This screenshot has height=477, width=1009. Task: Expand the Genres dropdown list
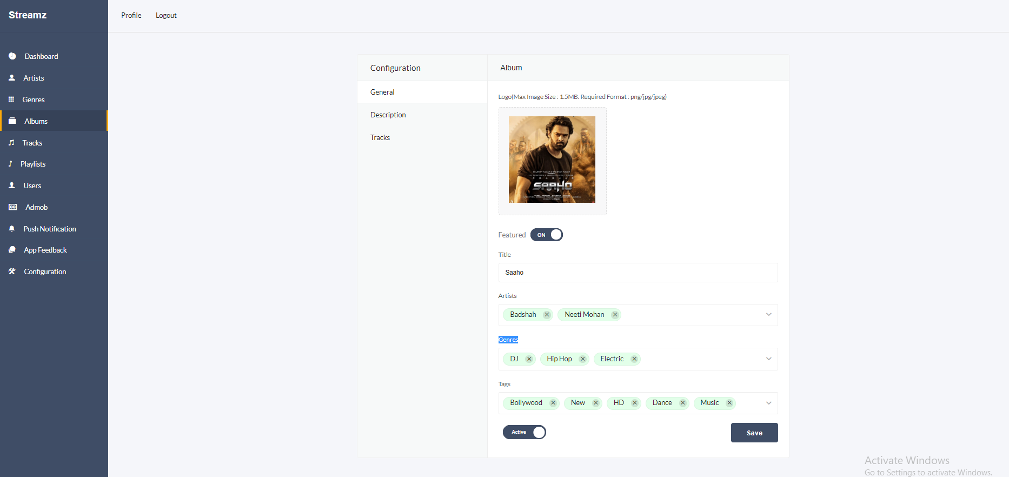(x=768, y=359)
